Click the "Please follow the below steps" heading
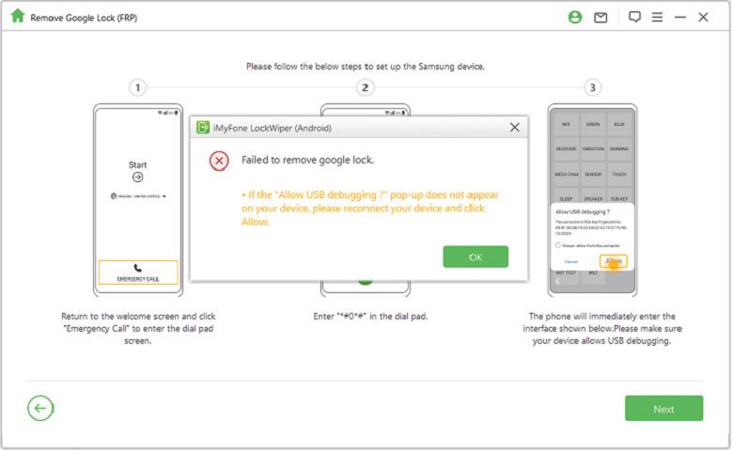This screenshot has height=450, width=733. click(366, 67)
